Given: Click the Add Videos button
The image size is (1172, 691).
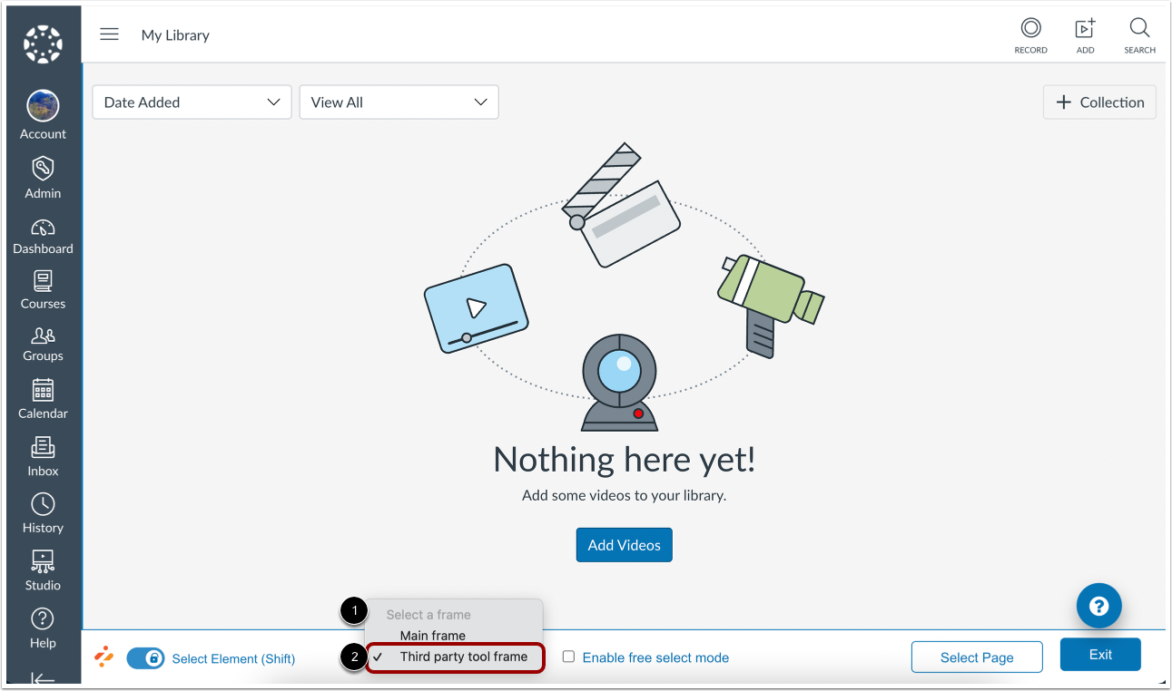Looking at the screenshot, I should (624, 544).
